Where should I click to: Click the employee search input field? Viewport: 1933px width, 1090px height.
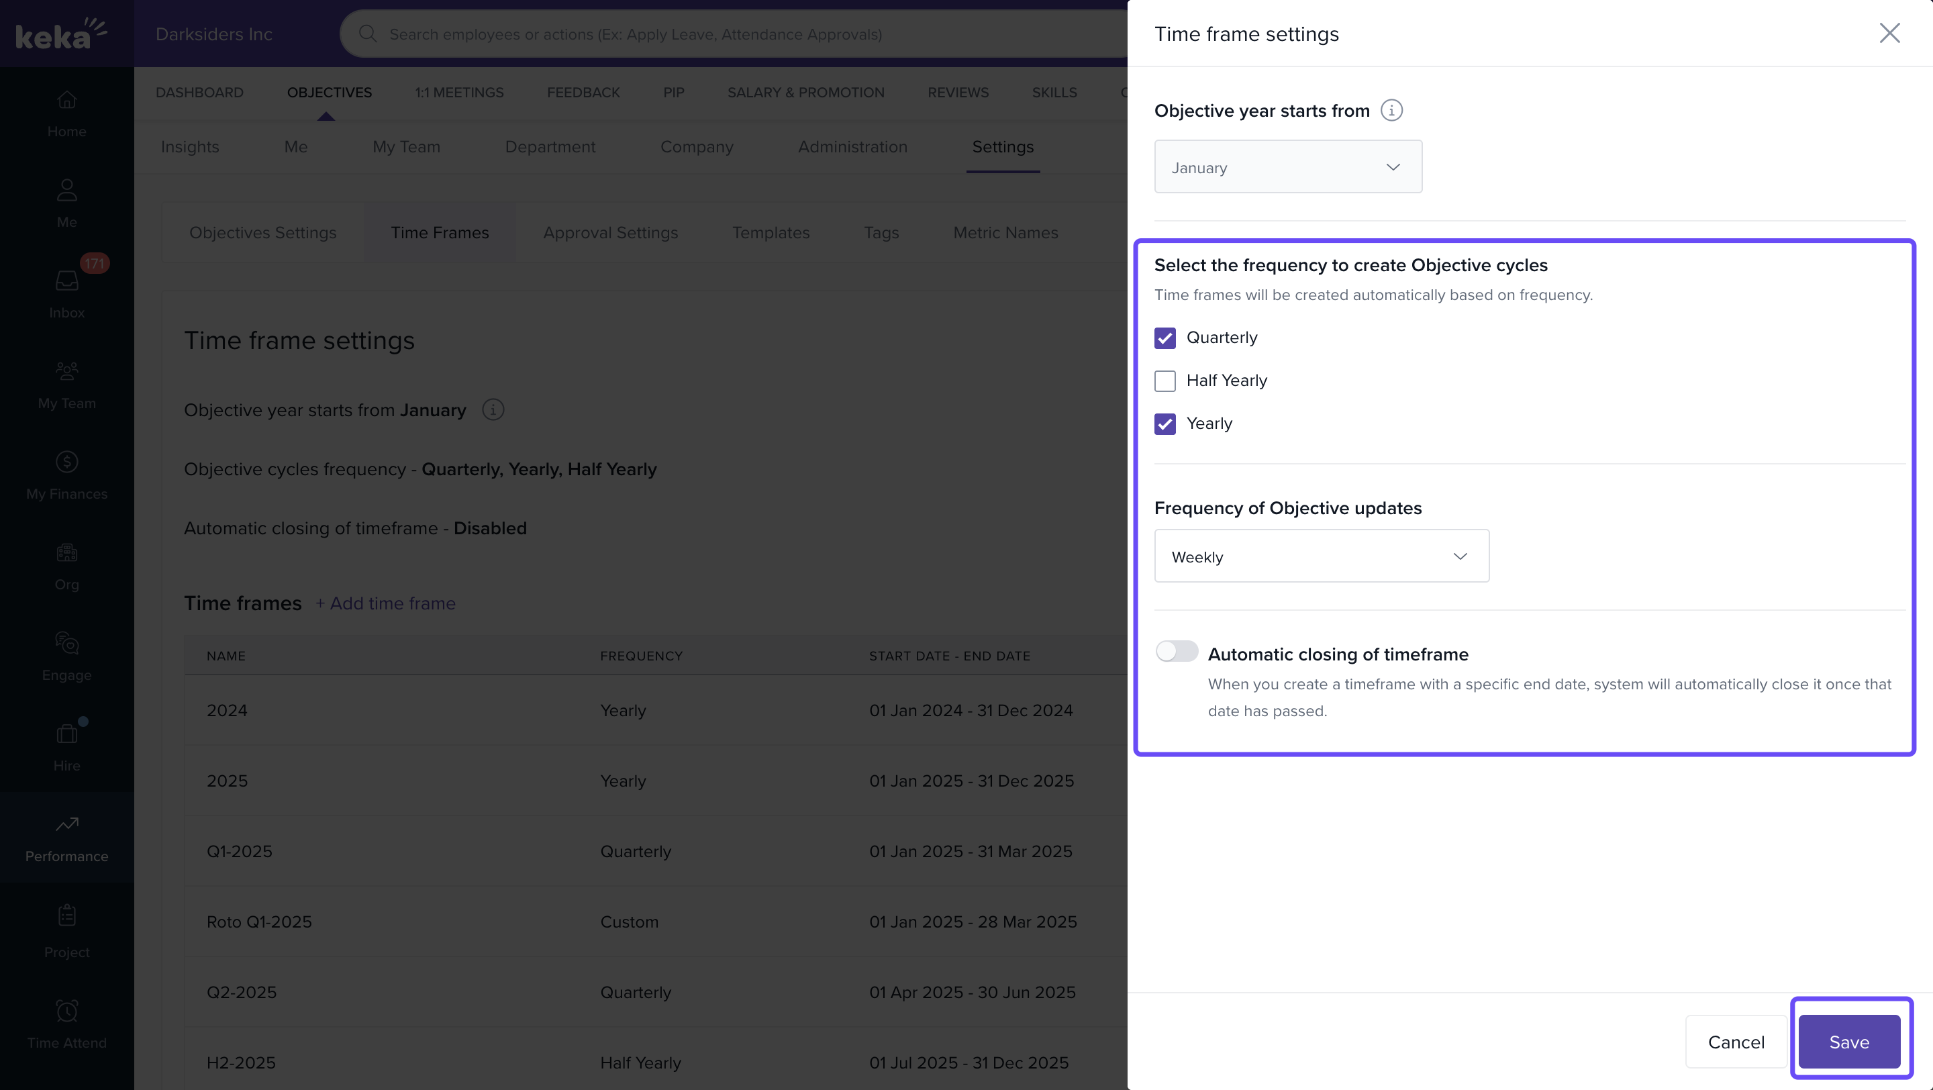pyautogui.click(x=736, y=34)
